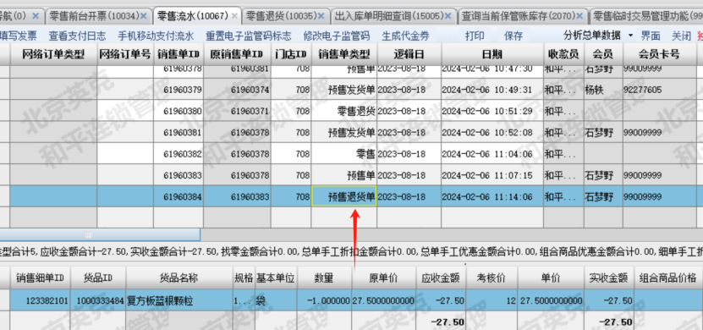Screen dimensions: 703x330
Task: Click date cell 2024-02-06 11:14:06
Action: [x=492, y=196]
